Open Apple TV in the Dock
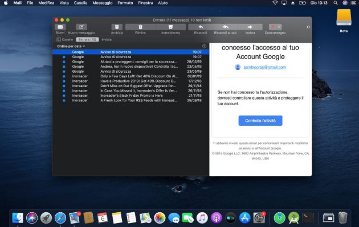The width and height of the screenshot is (359, 227). (231, 218)
